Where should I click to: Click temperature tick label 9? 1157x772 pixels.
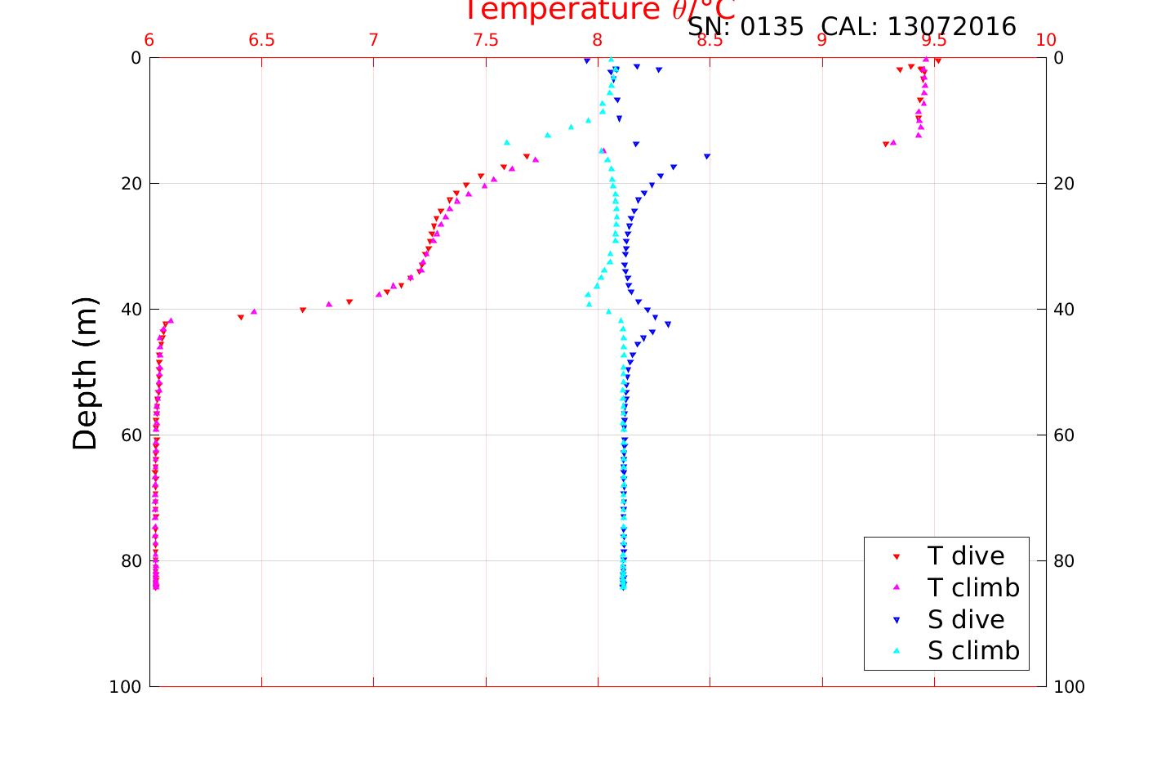pos(822,41)
